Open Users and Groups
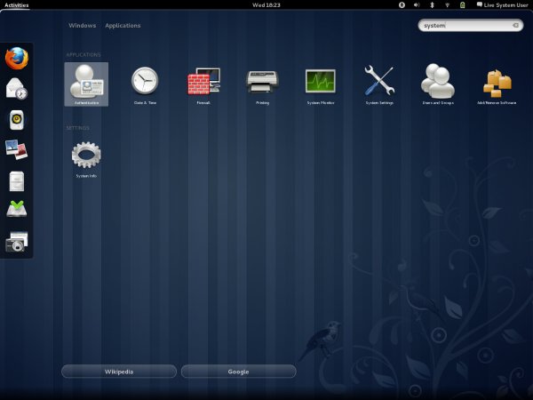The width and height of the screenshot is (533, 400). (437, 84)
